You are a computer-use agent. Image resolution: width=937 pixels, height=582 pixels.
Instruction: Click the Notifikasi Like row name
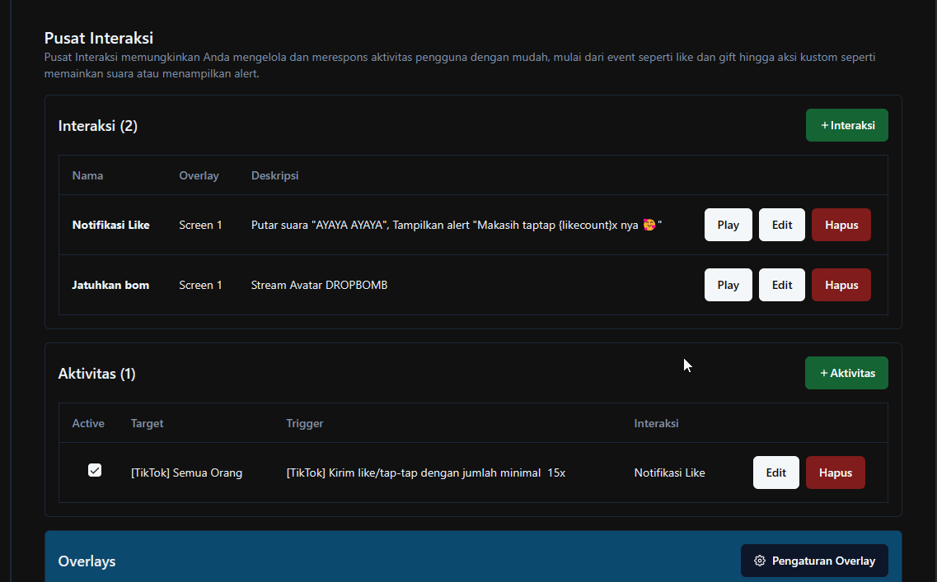point(110,225)
